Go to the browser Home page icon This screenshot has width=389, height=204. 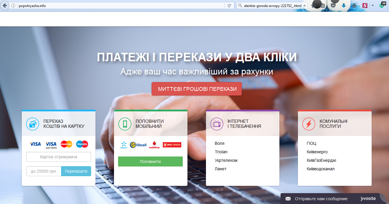click(355, 6)
